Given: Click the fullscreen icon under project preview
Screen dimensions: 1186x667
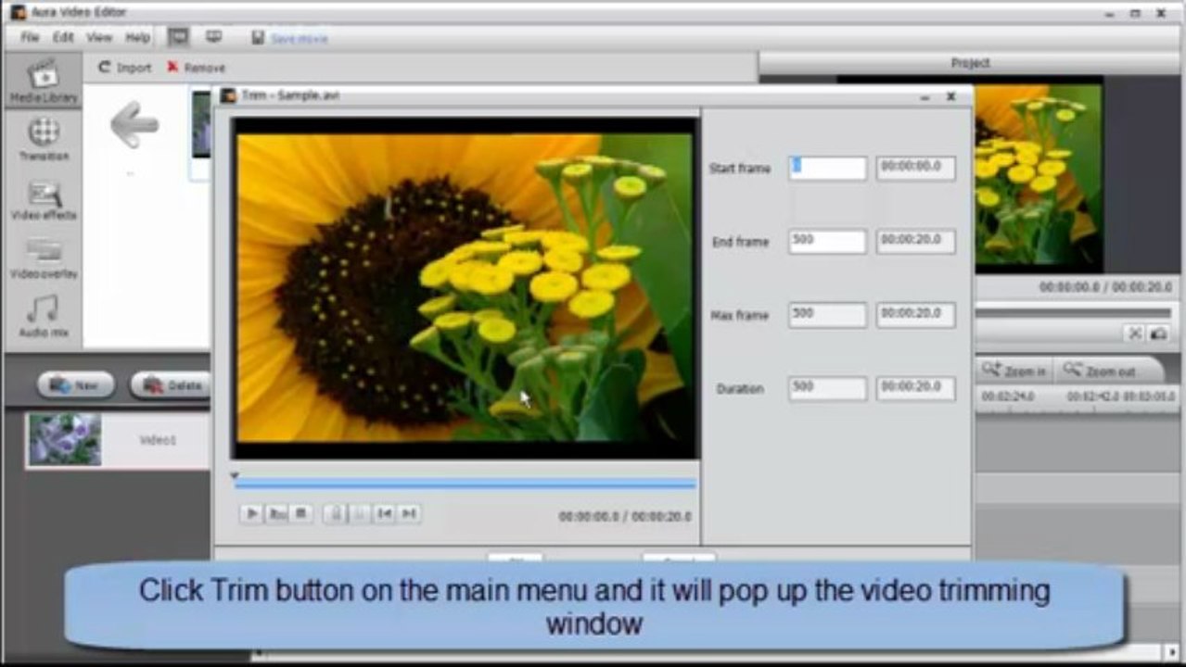Looking at the screenshot, I should point(1134,333).
